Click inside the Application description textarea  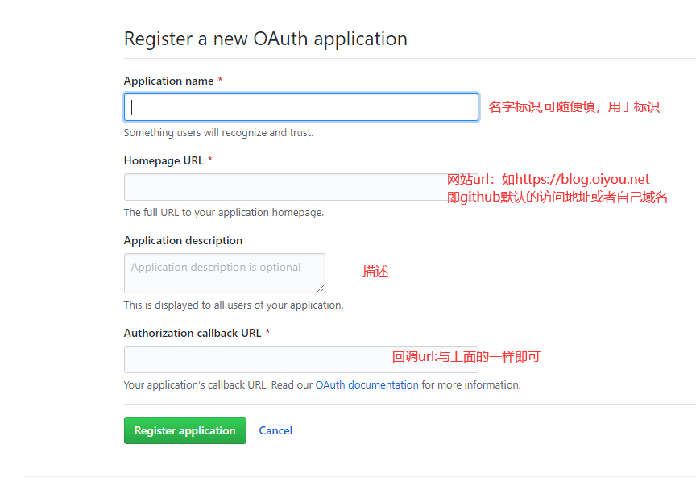pos(224,273)
